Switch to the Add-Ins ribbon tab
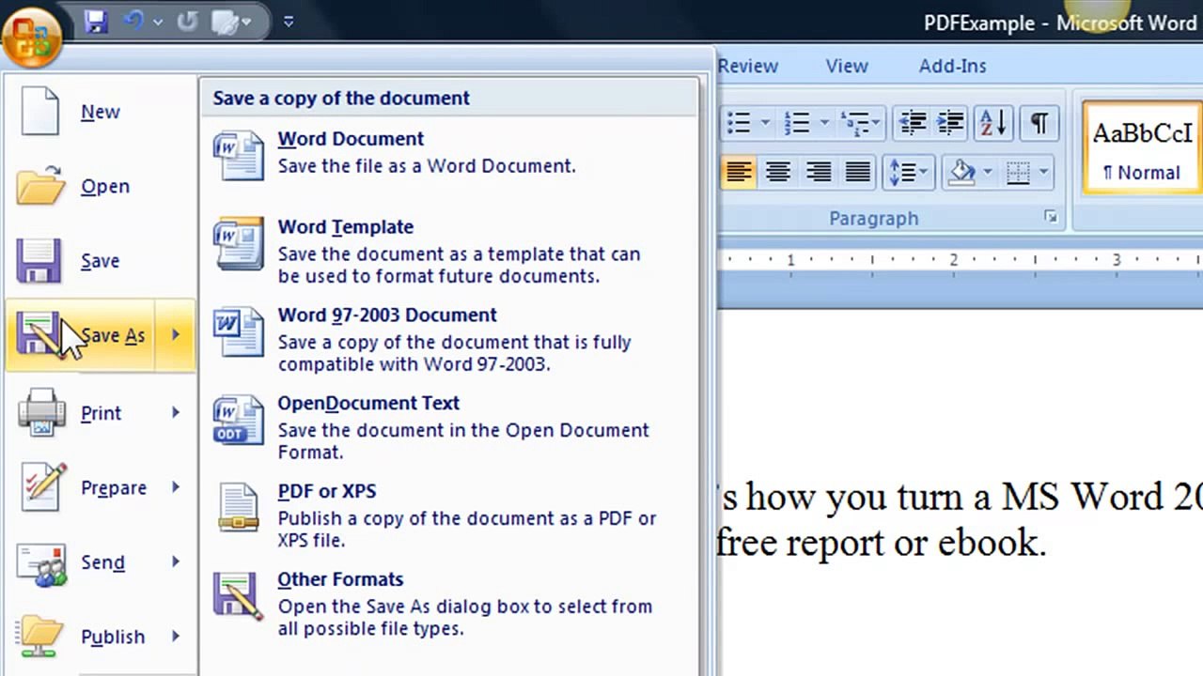 tap(953, 66)
